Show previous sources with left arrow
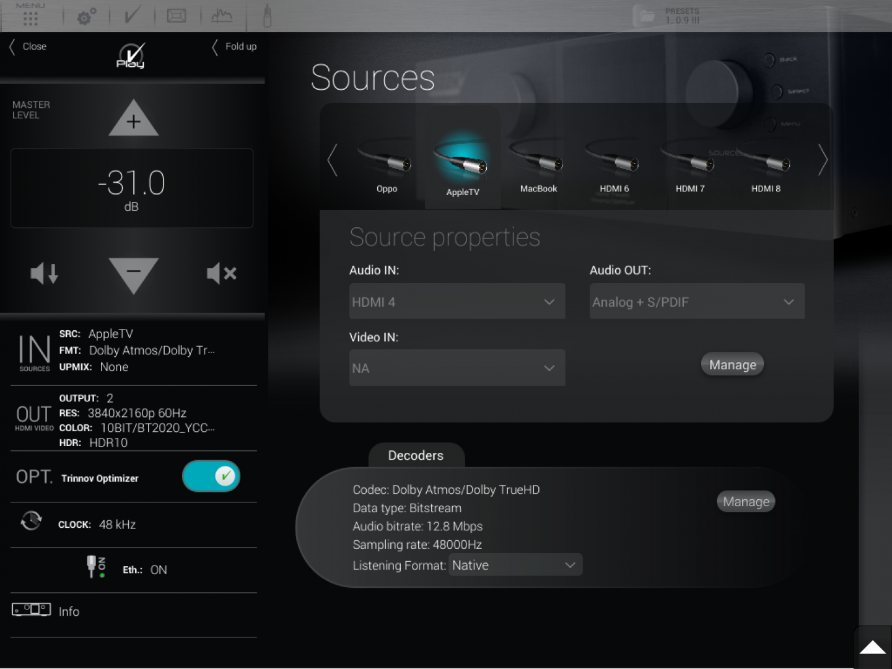 pos(333,160)
